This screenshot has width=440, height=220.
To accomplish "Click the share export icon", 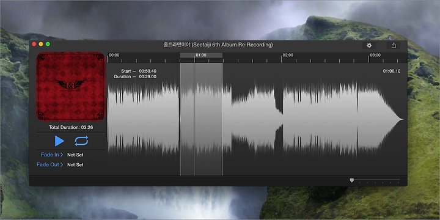I will pyautogui.click(x=394, y=45).
